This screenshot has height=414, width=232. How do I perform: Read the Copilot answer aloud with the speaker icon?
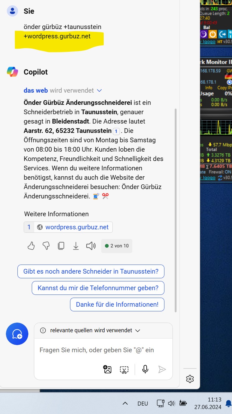pos(91,246)
